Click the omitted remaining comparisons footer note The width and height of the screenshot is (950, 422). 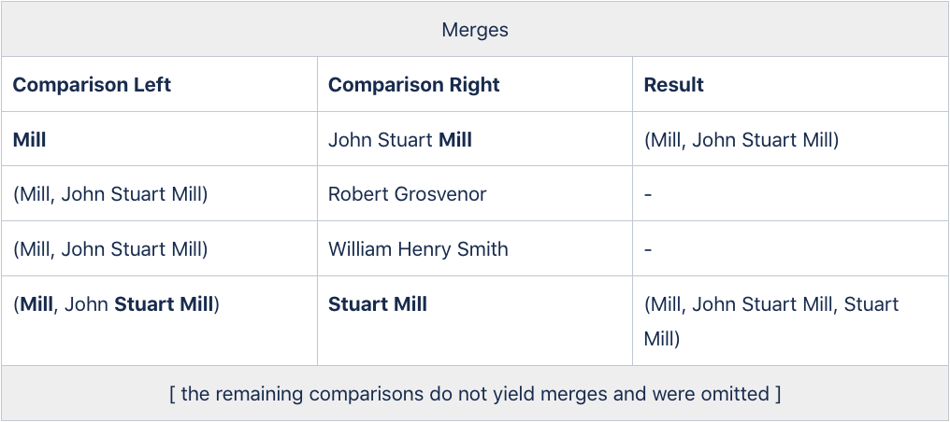(475, 394)
